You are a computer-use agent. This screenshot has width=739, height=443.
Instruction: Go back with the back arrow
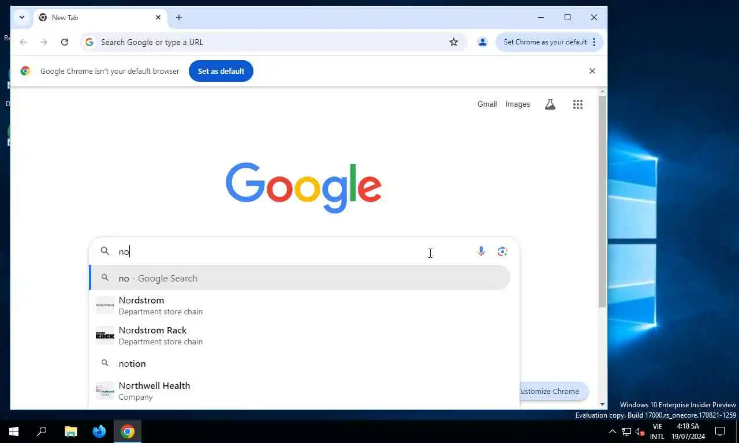click(x=24, y=42)
